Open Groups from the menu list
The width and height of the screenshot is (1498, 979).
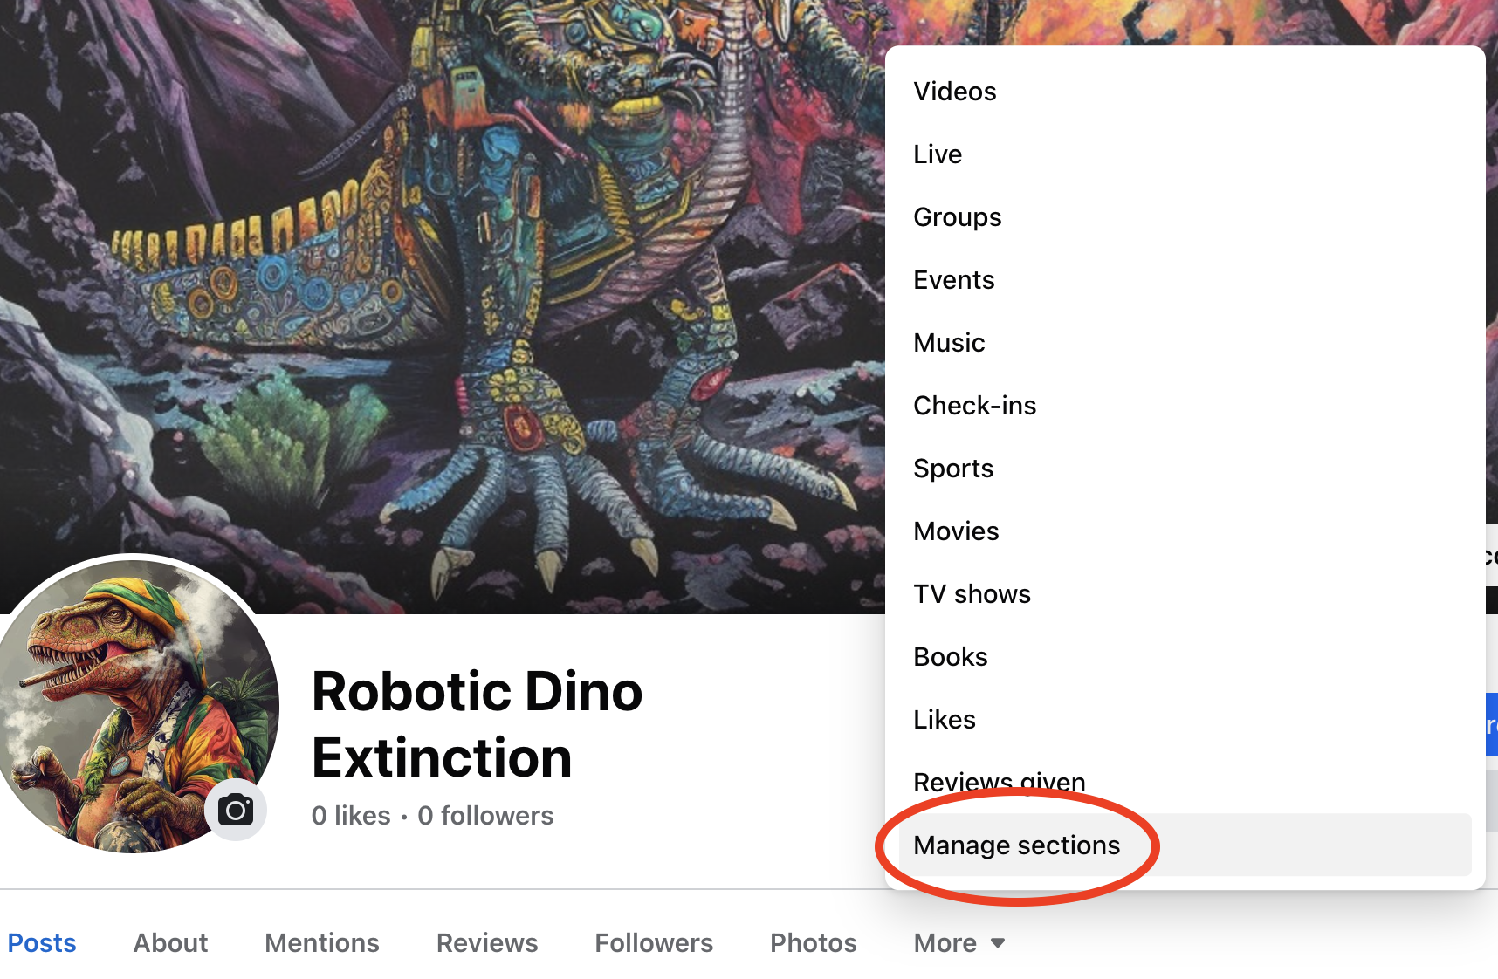point(957,217)
